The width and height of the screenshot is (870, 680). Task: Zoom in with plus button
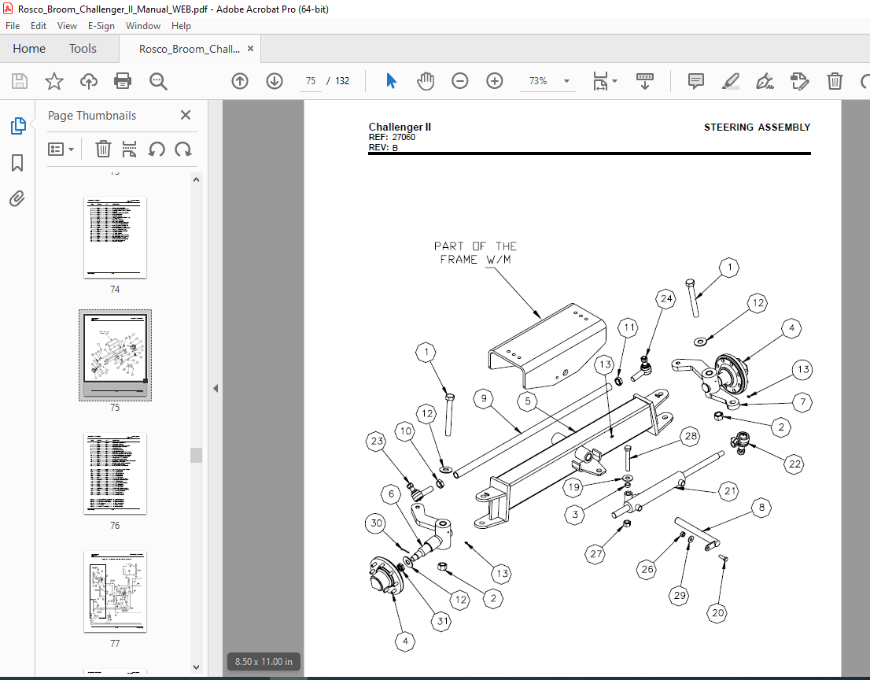(x=494, y=81)
